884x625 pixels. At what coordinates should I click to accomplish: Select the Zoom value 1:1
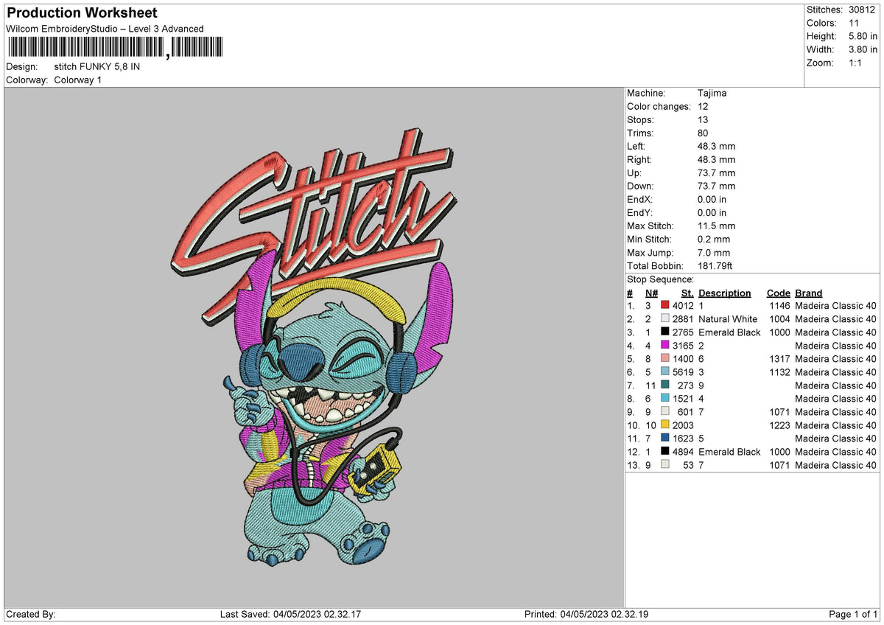click(855, 63)
